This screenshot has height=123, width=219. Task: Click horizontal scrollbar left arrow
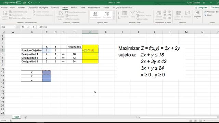tap(140, 117)
